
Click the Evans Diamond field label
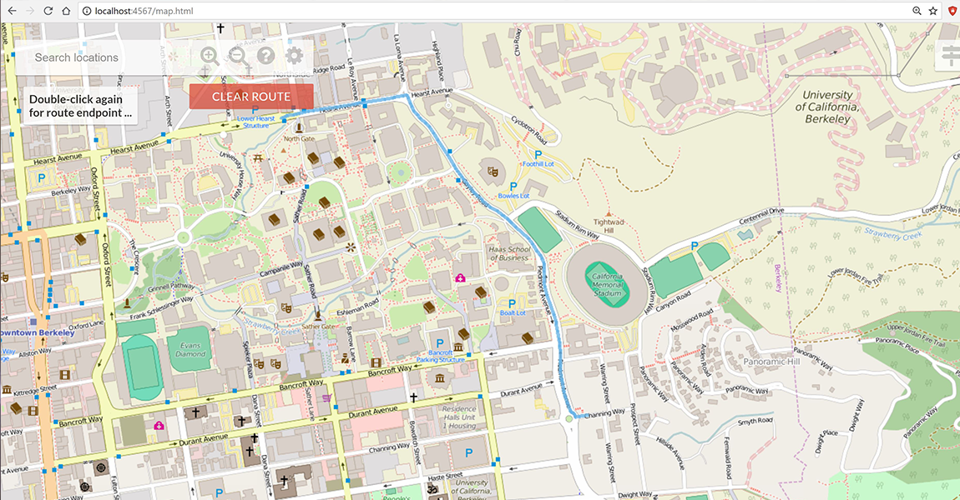pos(190,350)
